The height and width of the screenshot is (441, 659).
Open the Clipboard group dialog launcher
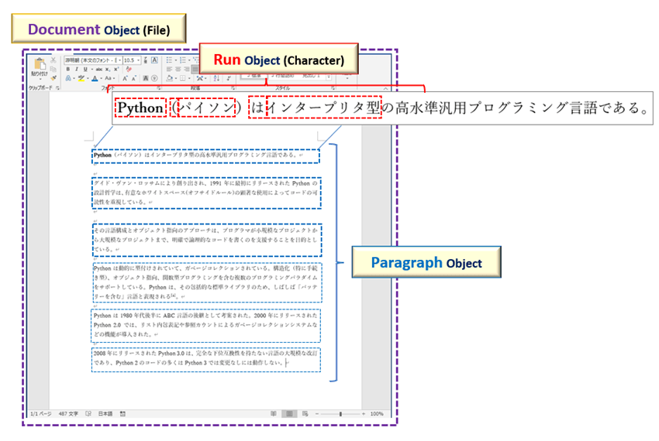click(57, 88)
